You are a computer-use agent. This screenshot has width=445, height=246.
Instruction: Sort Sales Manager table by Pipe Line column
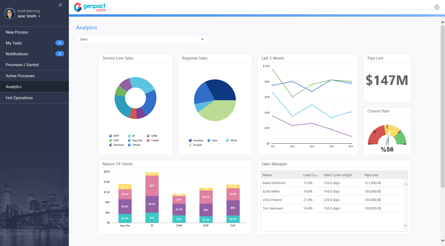tap(371, 175)
